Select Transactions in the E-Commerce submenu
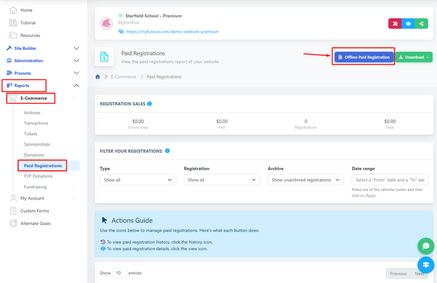 point(36,123)
